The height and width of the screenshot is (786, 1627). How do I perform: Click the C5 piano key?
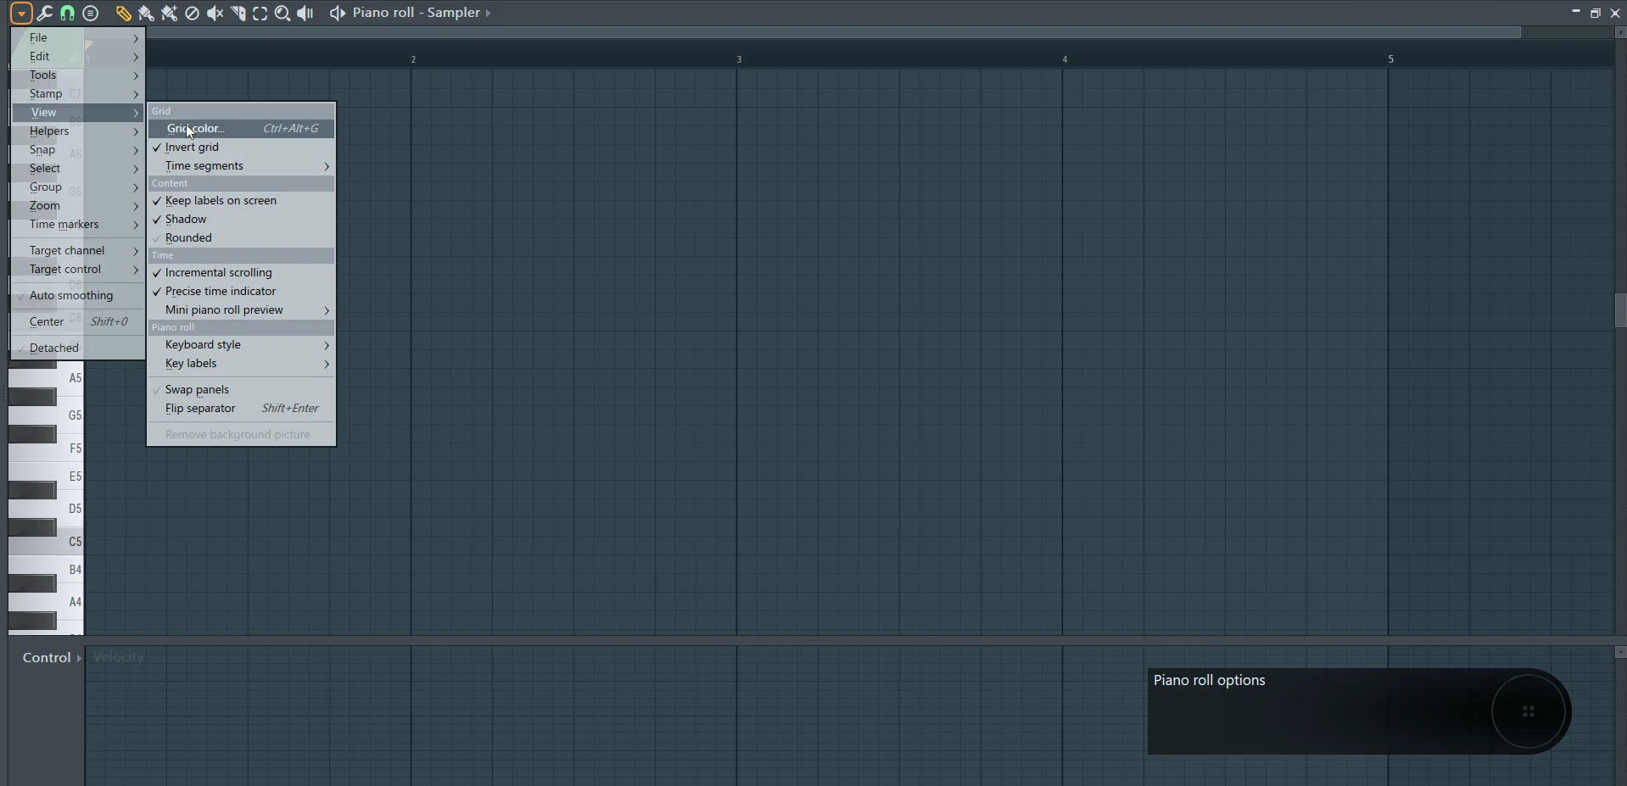[x=47, y=543]
